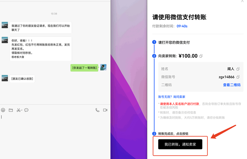Close the WeChat payment panel
The height and width of the screenshot is (159, 247).
243,1
